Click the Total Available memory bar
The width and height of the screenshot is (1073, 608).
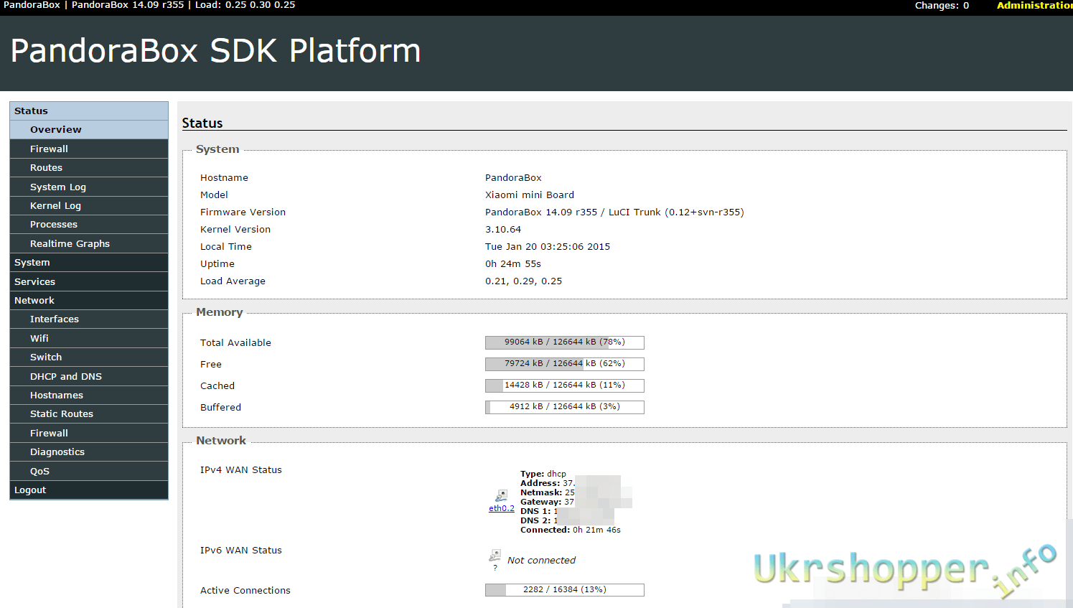[x=565, y=342]
